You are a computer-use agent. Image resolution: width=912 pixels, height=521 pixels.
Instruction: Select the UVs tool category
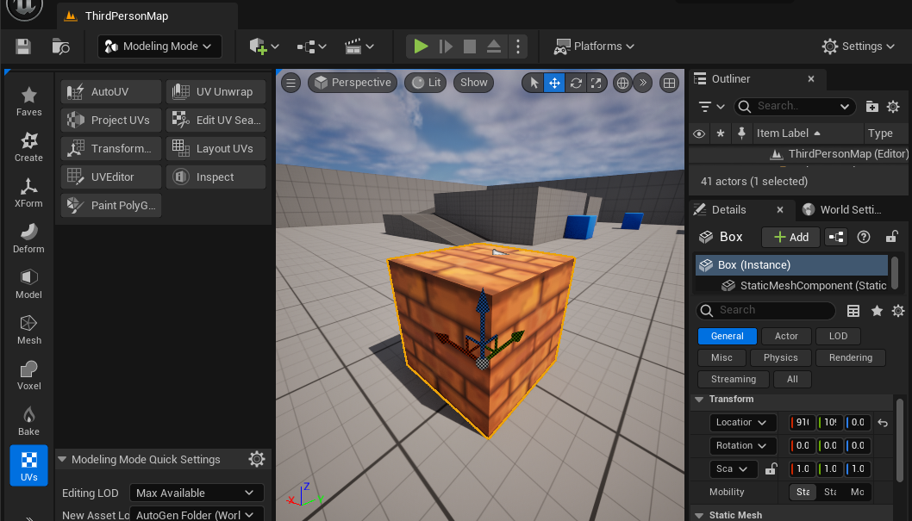[28, 466]
